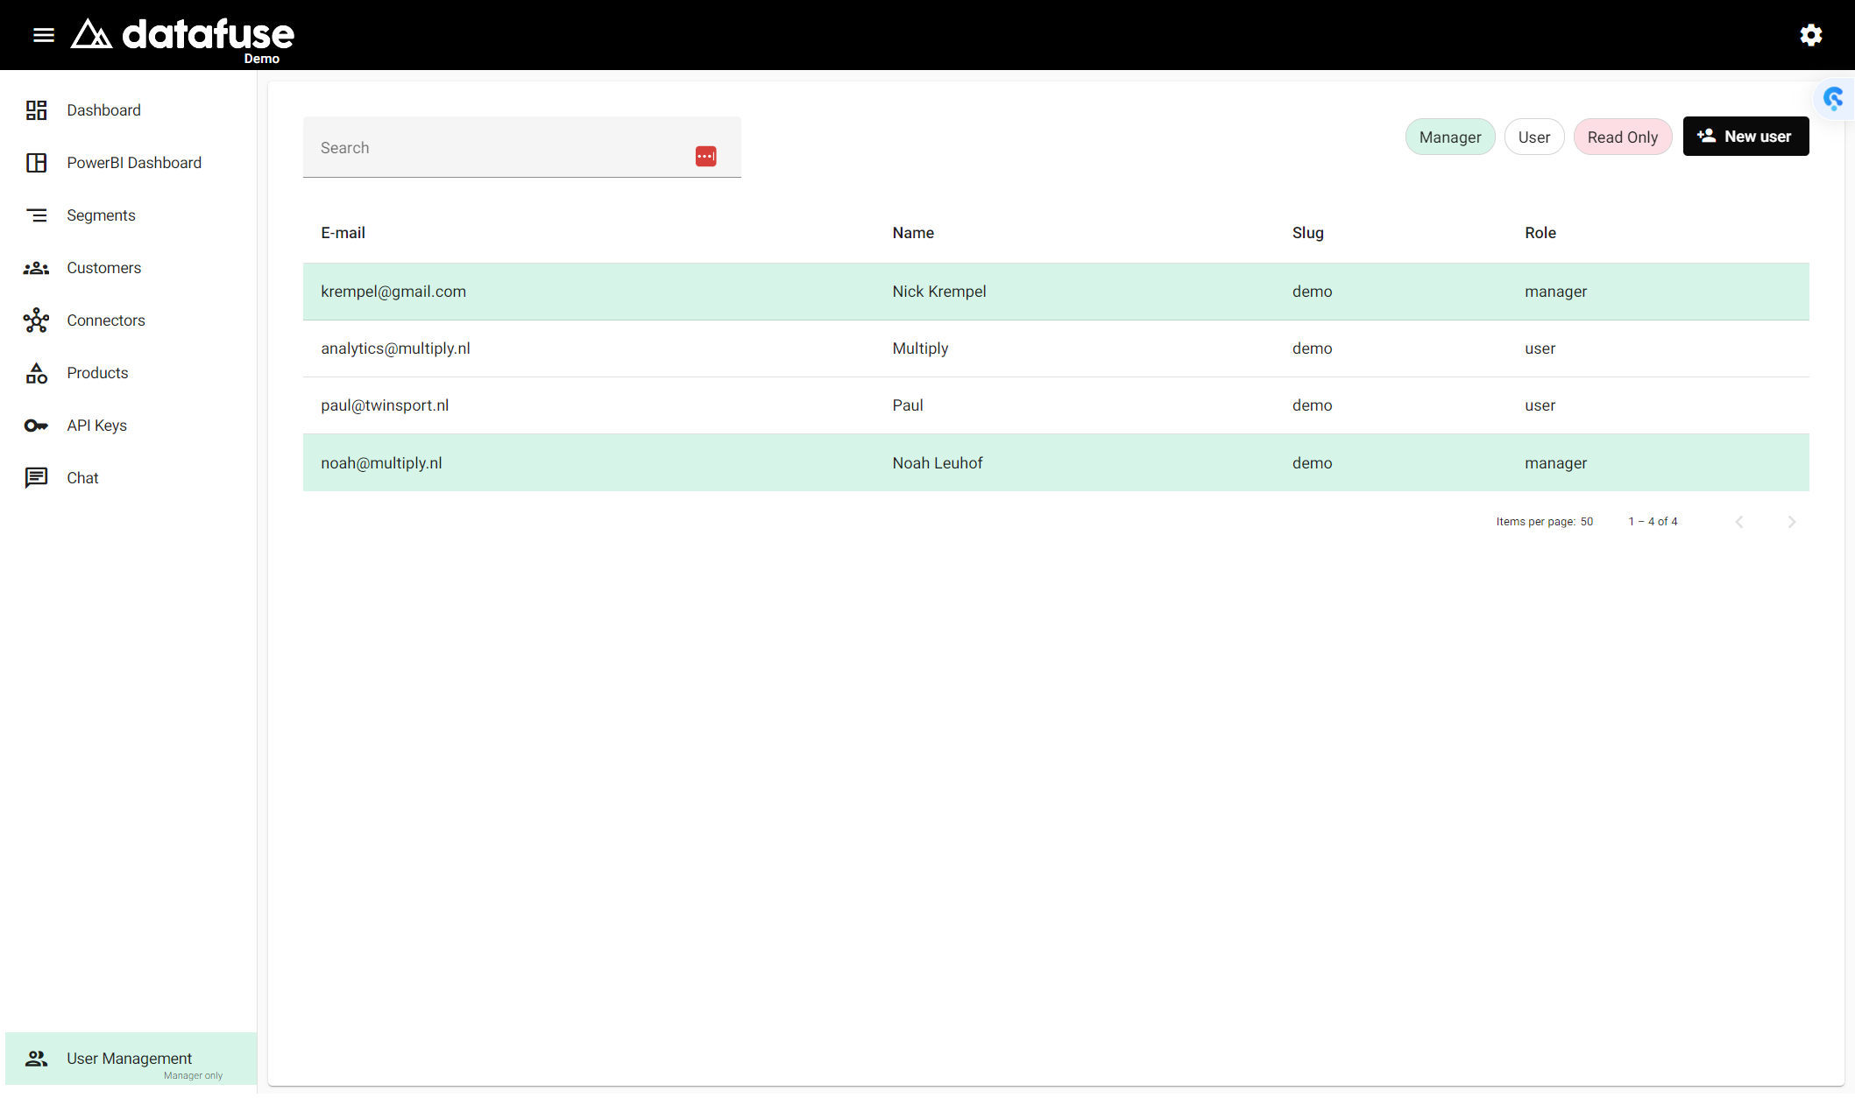Viewport: 1855px width, 1098px height.
Task: Click the Products shapes icon
Action: pyautogui.click(x=36, y=373)
